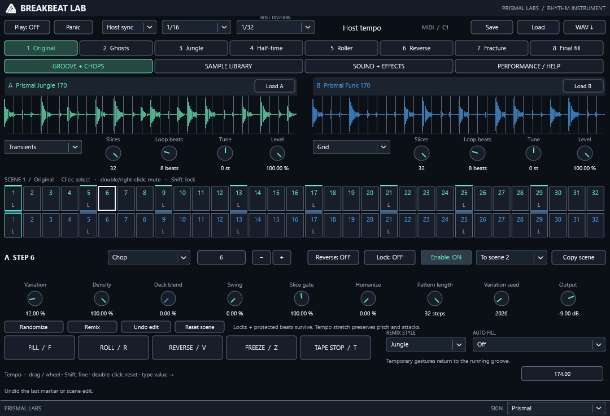The image size is (610, 416).
Task: Open the Remix Style Jungle dropdown
Action: coord(426,344)
